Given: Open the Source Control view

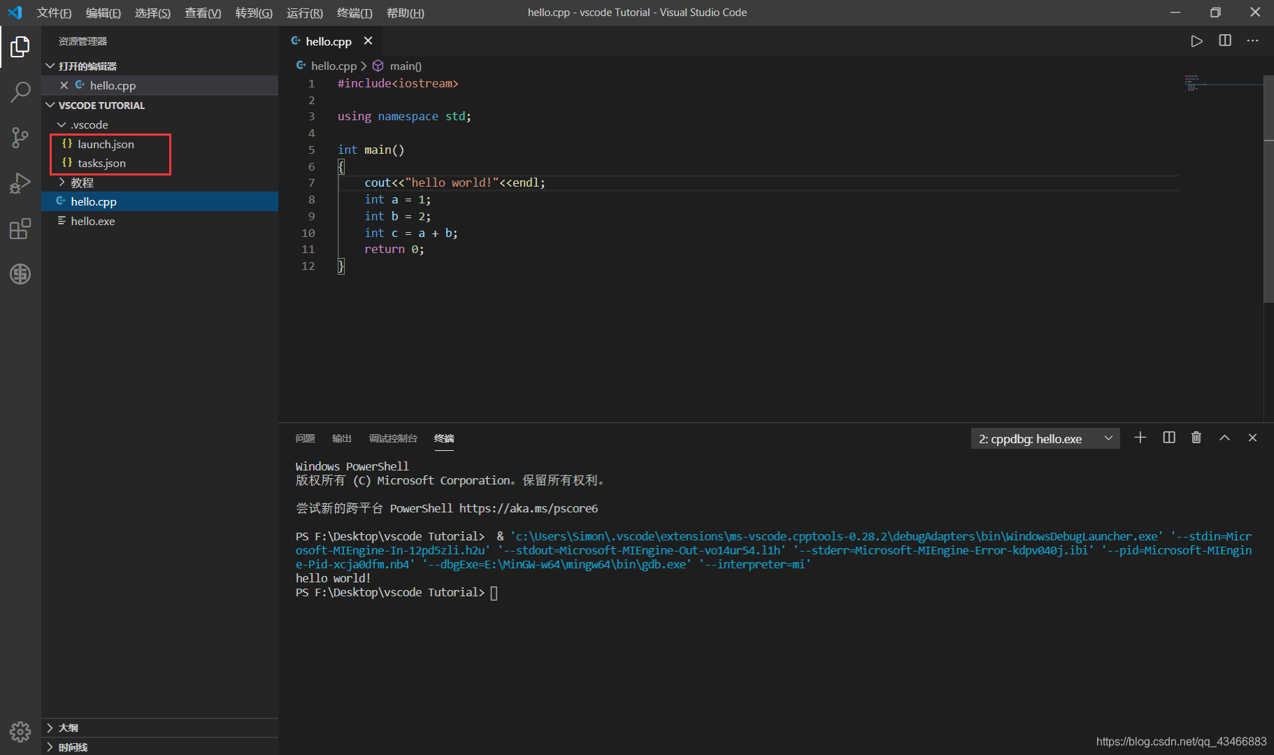Looking at the screenshot, I should tap(20, 137).
